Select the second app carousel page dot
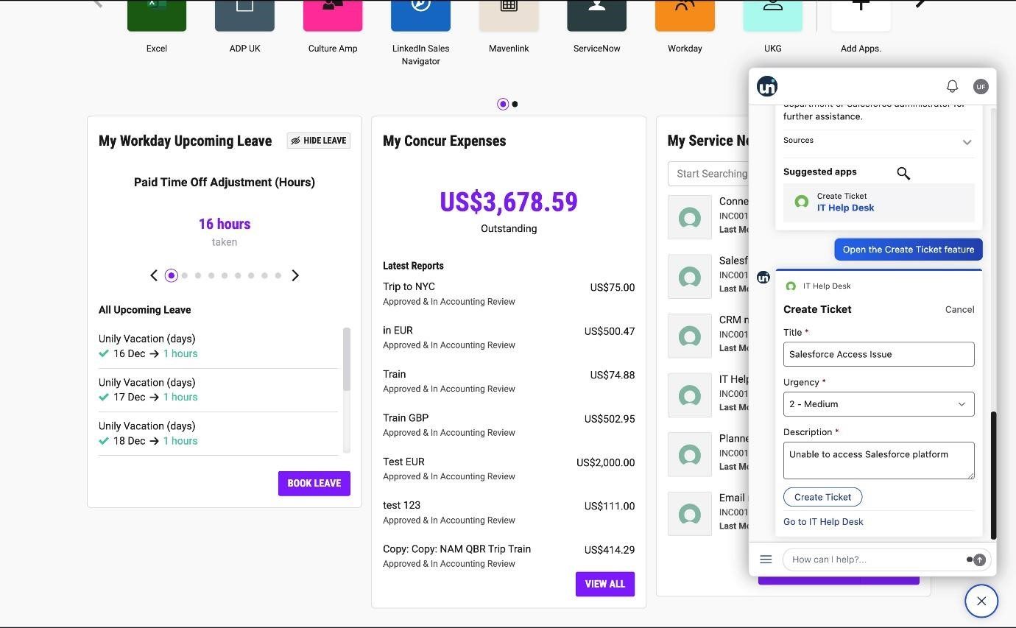This screenshot has height=628, width=1016. pyautogui.click(x=515, y=105)
